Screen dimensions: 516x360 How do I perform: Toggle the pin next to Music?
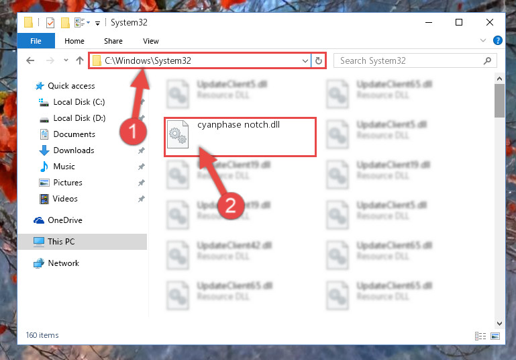tap(141, 167)
